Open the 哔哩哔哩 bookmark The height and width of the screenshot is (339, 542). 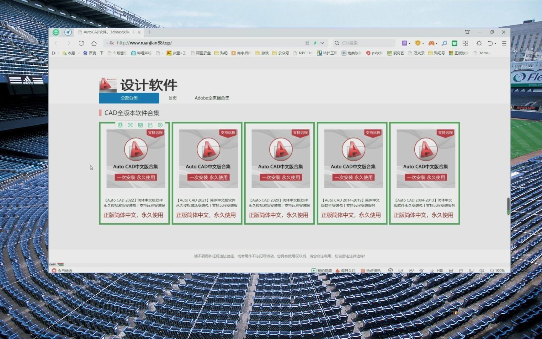pyautogui.click(x=141, y=53)
